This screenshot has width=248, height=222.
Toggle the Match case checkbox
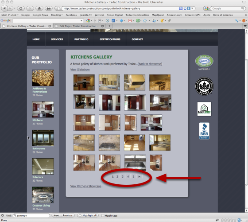pyautogui.click(x=103, y=215)
